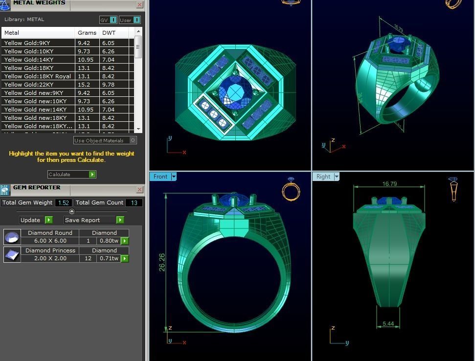Close the Gem Reporter panel

pyautogui.click(x=139, y=190)
